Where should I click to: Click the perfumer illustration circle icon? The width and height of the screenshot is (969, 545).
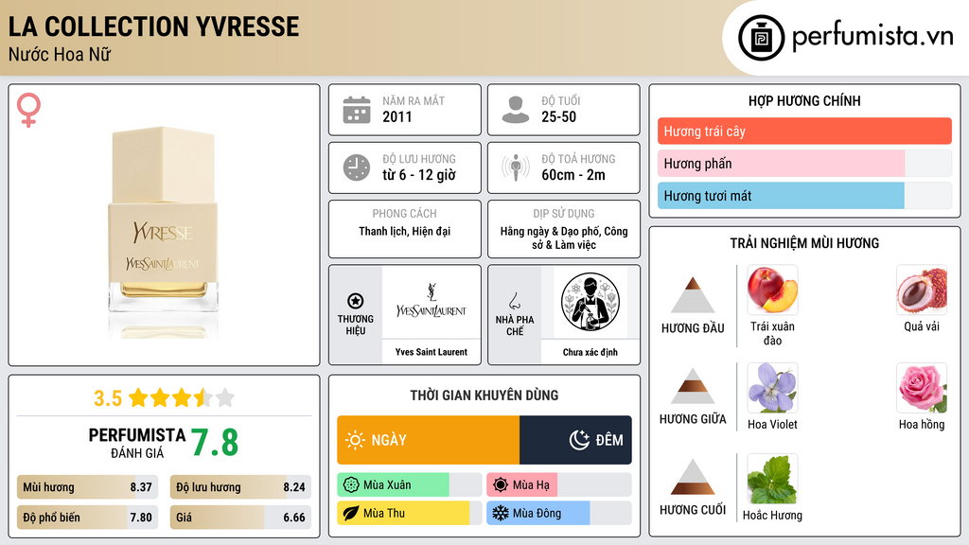coord(590,302)
